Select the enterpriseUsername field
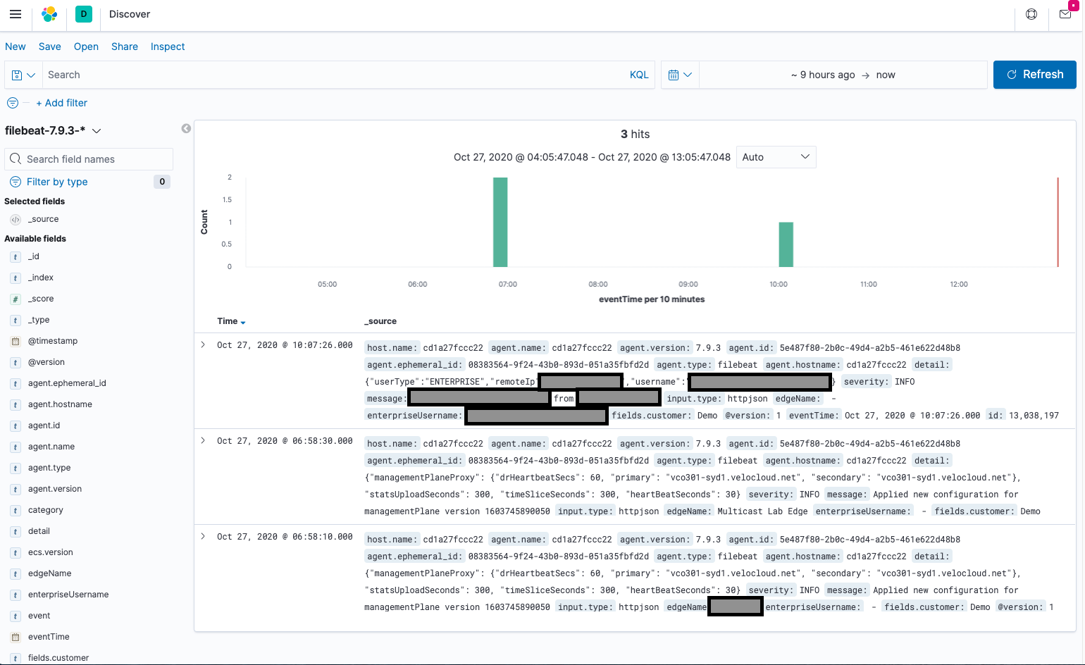The image size is (1085, 665). (x=68, y=595)
